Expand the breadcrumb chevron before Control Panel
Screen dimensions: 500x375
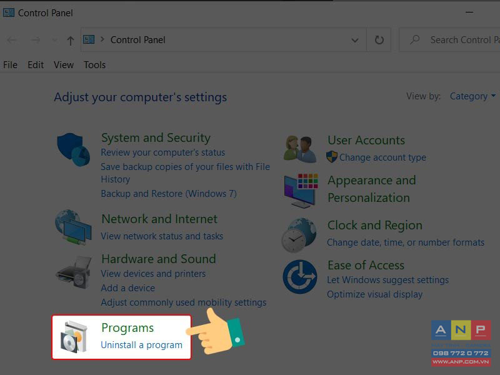coord(102,39)
